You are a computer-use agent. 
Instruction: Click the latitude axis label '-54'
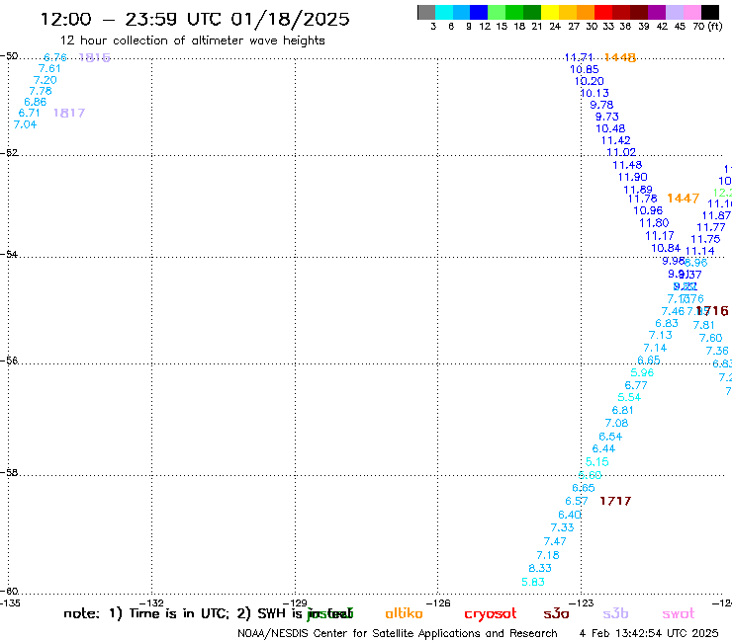click(9, 255)
